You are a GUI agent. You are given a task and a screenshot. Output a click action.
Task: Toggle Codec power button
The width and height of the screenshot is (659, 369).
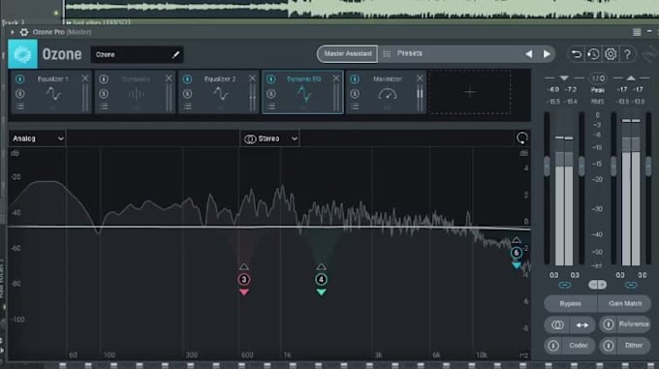[x=553, y=346]
